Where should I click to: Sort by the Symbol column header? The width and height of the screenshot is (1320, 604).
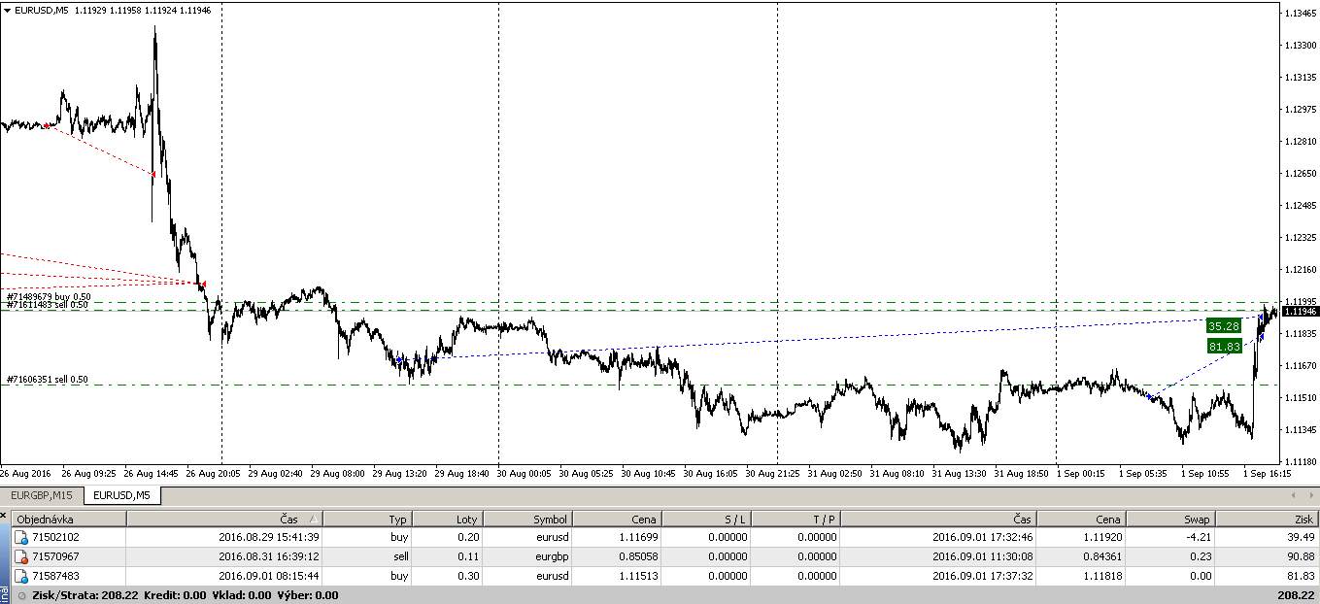526,520
